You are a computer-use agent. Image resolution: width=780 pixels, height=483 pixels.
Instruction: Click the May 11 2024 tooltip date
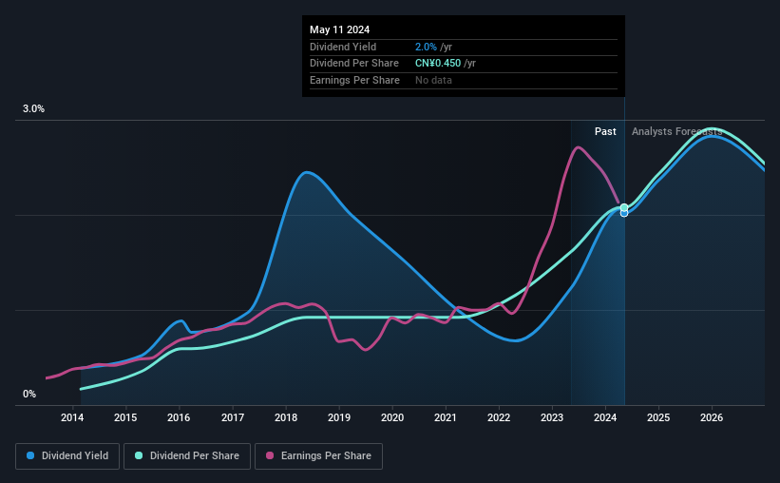click(340, 29)
